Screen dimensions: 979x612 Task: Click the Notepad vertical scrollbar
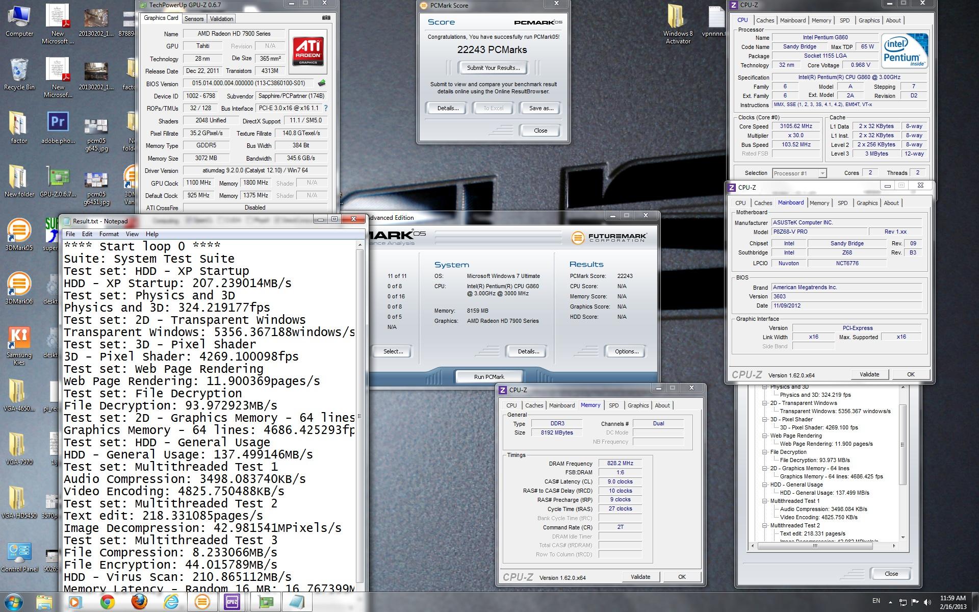point(360,416)
